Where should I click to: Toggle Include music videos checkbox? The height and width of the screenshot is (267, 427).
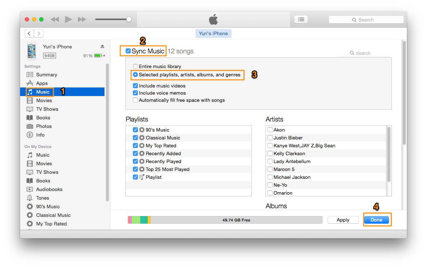tap(135, 86)
